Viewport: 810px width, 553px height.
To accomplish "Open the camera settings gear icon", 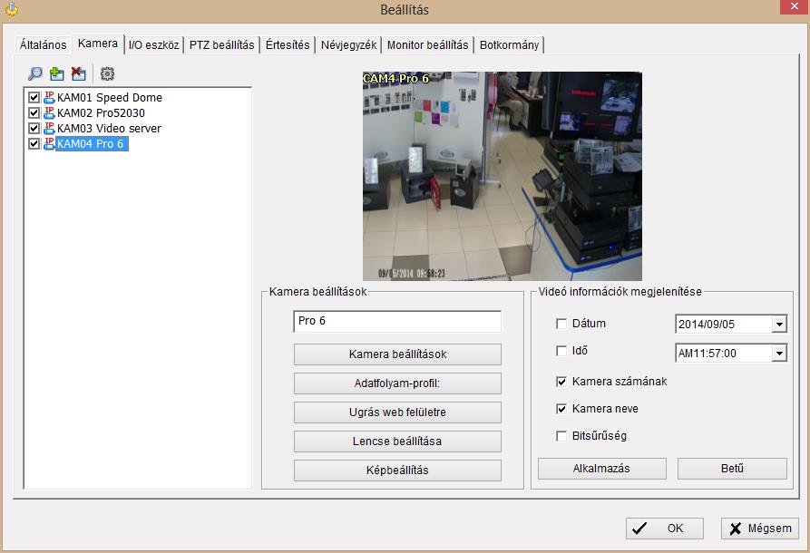I will 107,73.
